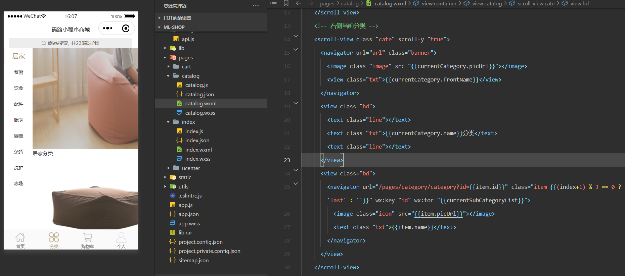Select the 服装 category
This screenshot has height=276, width=625.
pyautogui.click(x=18, y=120)
